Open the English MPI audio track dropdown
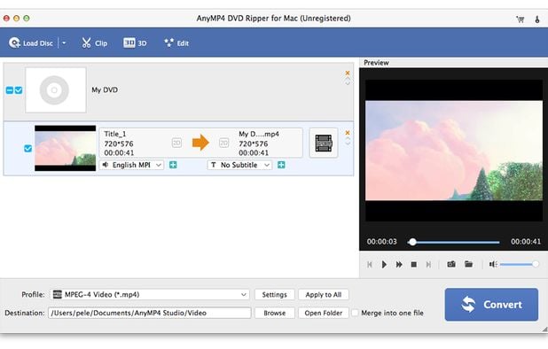 [x=132, y=165]
